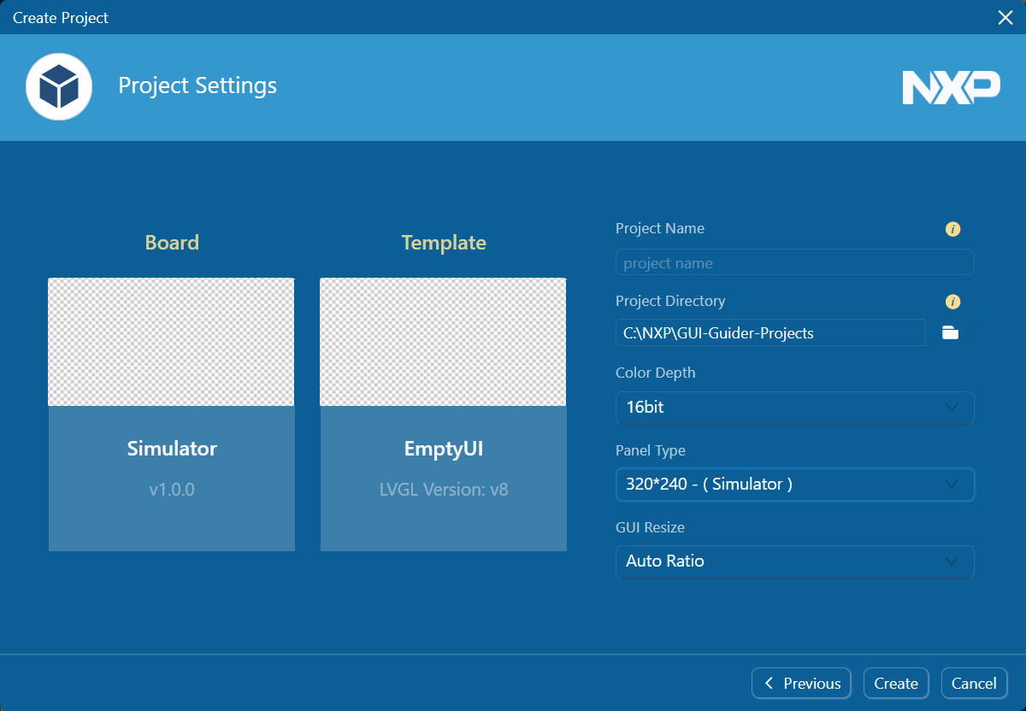Browse for project directory with folder icon
Screen dimensions: 1026x711
(x=950, y=333)
